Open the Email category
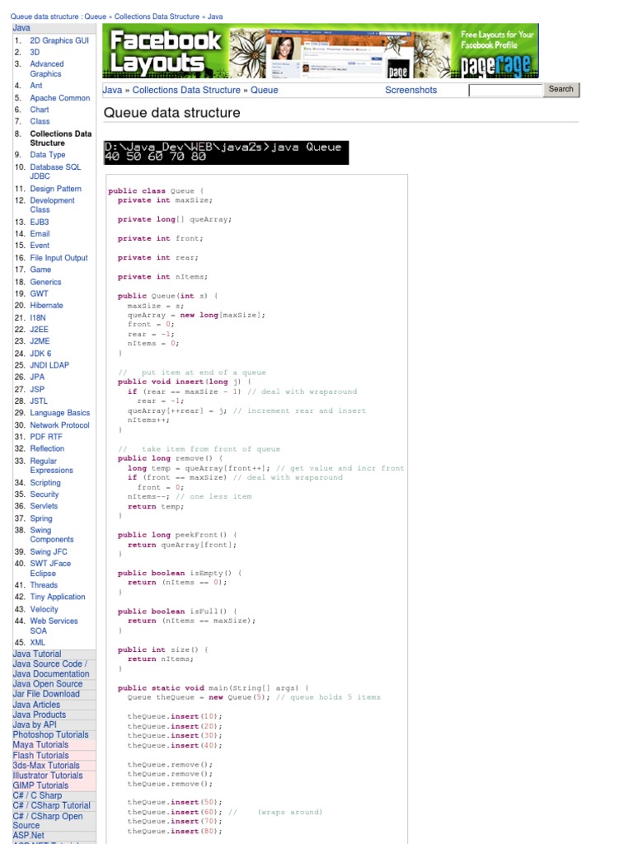This screenshot has width=633, height=844. pyautogui.click(x=40, y=234)
